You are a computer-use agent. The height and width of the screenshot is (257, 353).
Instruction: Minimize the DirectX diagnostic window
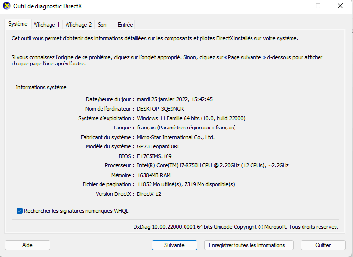pyautogui.click(x=296, y=6)
